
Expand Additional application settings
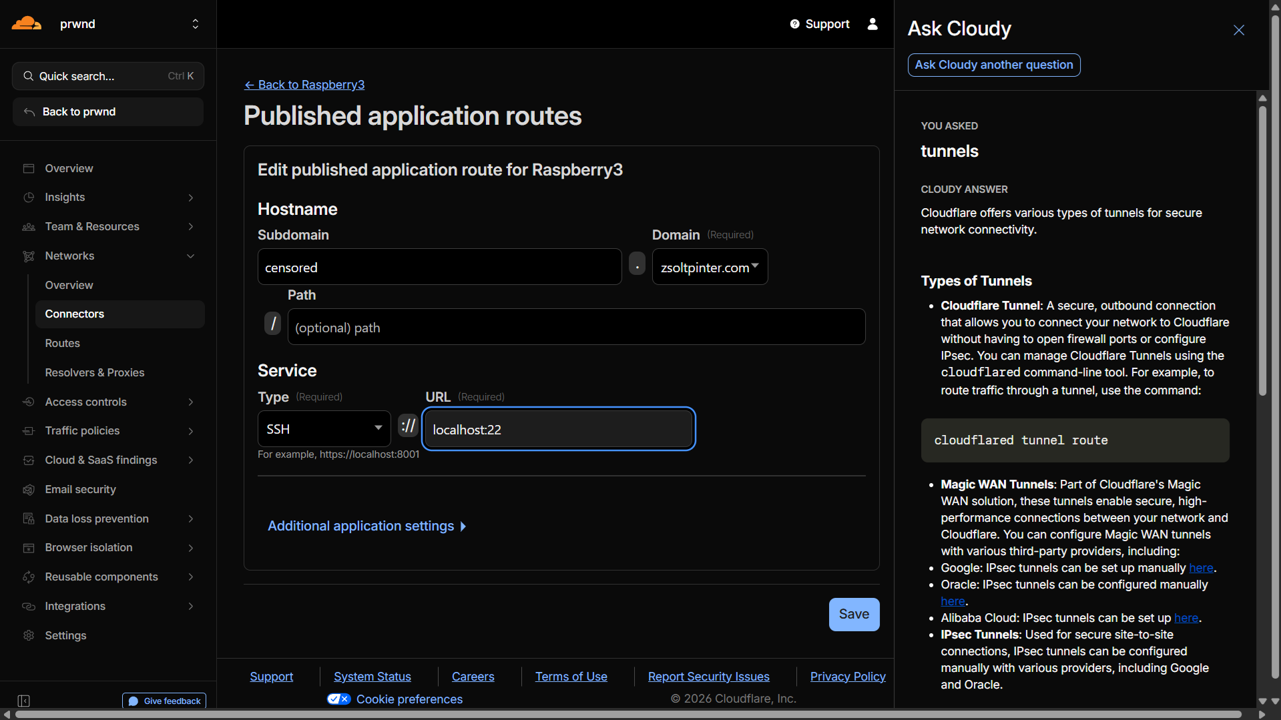pyautogui.click(x=367, y=526)
